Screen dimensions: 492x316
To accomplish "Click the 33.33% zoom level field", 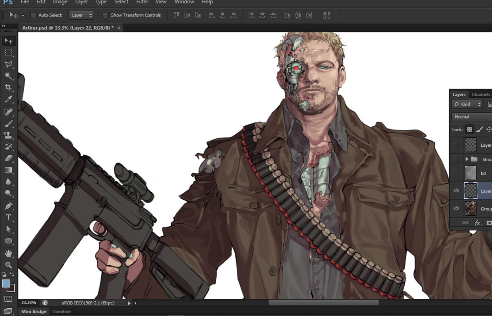I will tap(29, 302).
